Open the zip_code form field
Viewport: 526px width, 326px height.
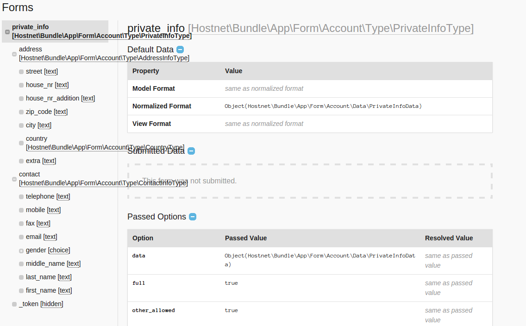click(x=46, y=112)
